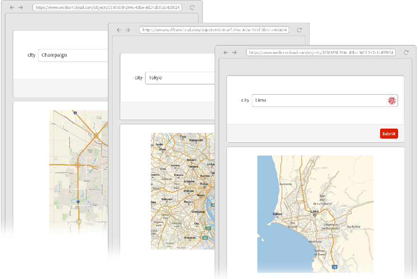This screenshot has width=418, height=279.
Task: Open the Tokyo map image
Action: point(183,191)
